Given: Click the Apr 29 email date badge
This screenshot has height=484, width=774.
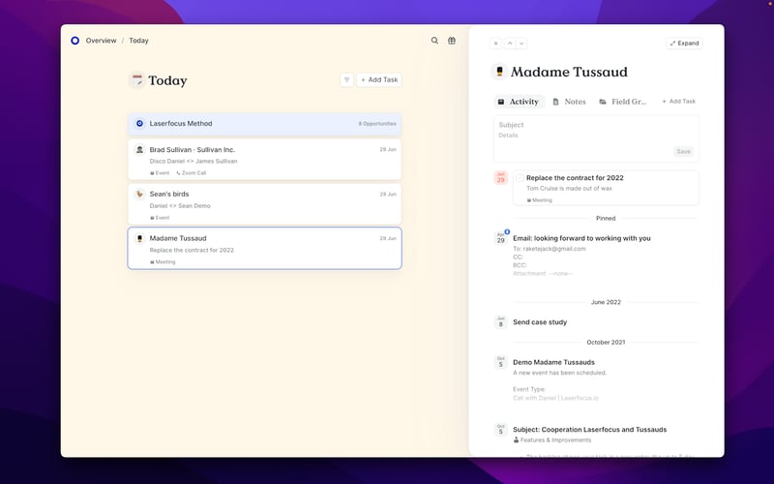Looking at the screenshot, I should pos(500,238).
